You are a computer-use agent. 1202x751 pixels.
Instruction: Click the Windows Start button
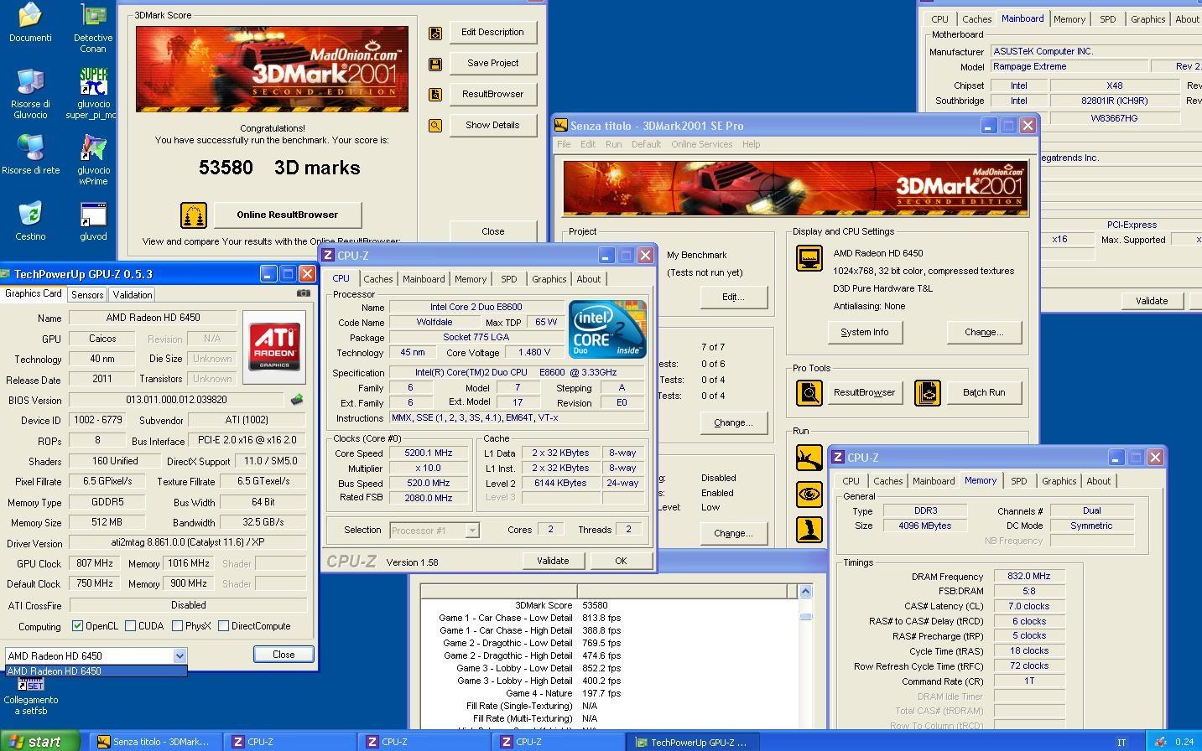coord(39,742)
